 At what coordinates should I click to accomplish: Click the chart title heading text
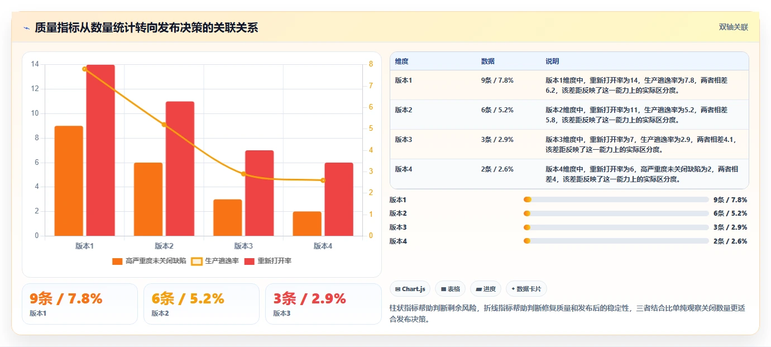tap(147, 28)
